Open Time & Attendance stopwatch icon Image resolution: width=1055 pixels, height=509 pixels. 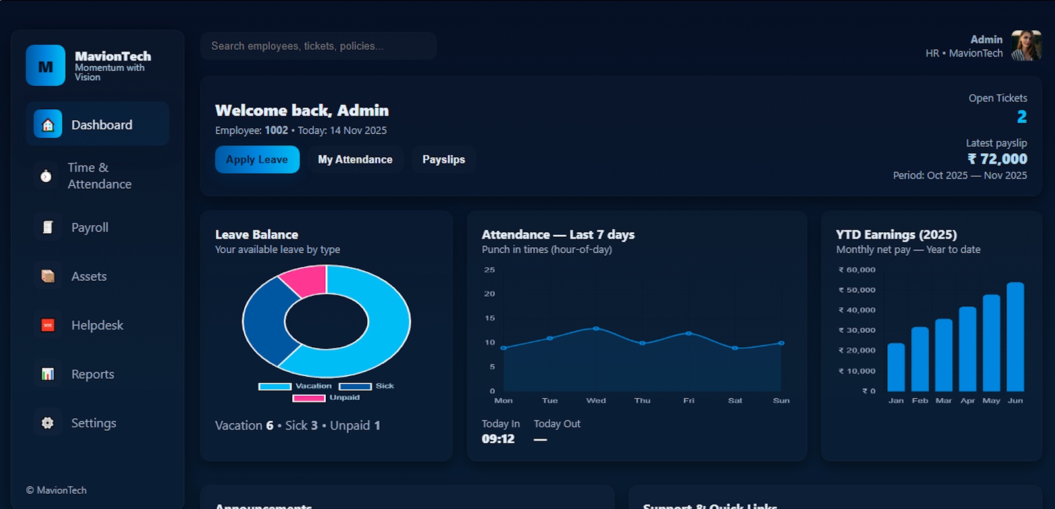click(x=46, y=176)
